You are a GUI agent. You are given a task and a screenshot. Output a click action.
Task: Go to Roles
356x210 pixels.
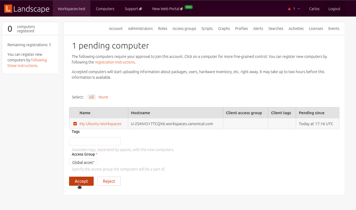coord(162,29)
